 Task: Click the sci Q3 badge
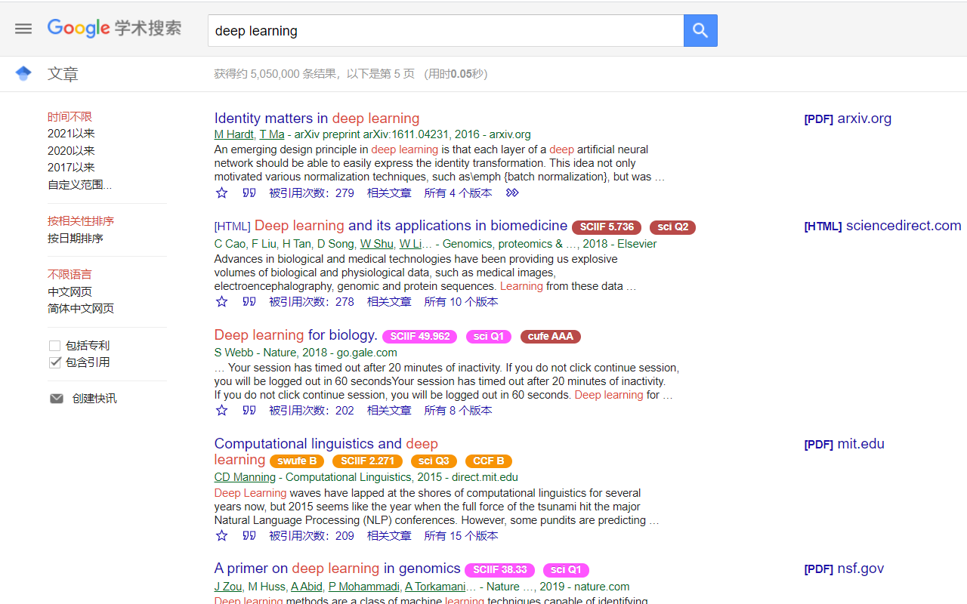[x=434, y=461]
